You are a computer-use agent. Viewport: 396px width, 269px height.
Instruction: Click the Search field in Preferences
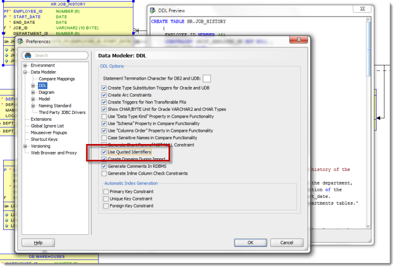pyautogui.click(x=55, y=55)
